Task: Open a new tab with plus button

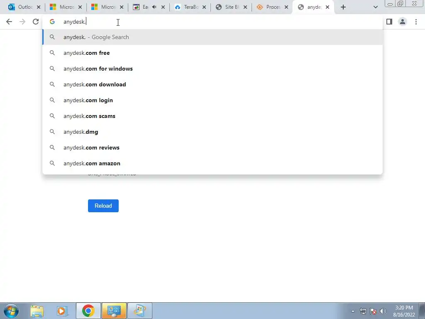Action: click(x=343, y=7)
